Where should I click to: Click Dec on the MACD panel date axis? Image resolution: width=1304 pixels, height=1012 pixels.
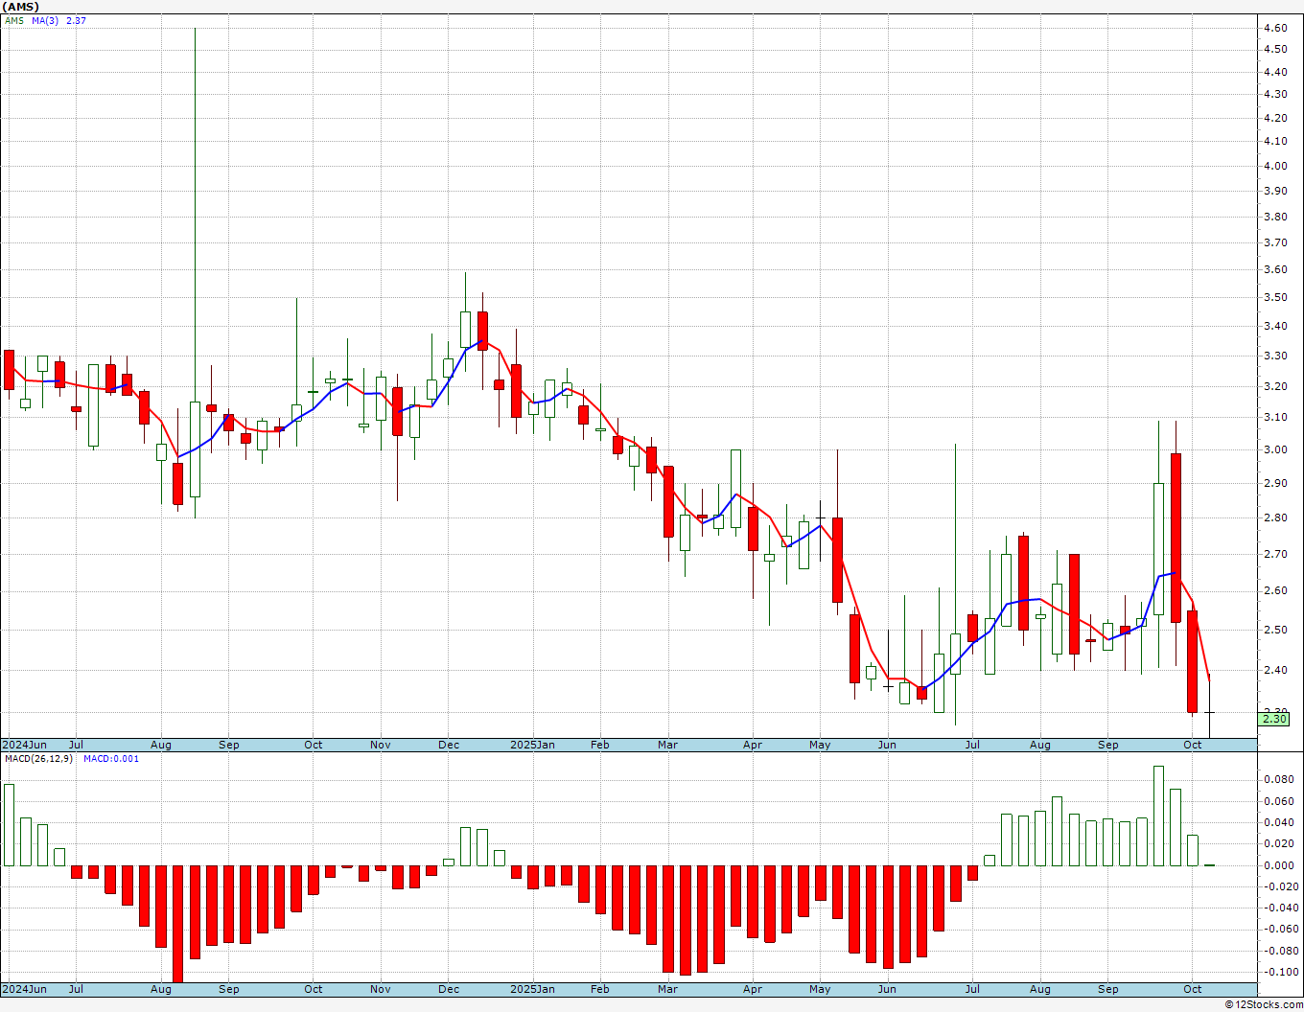point(449,989)
